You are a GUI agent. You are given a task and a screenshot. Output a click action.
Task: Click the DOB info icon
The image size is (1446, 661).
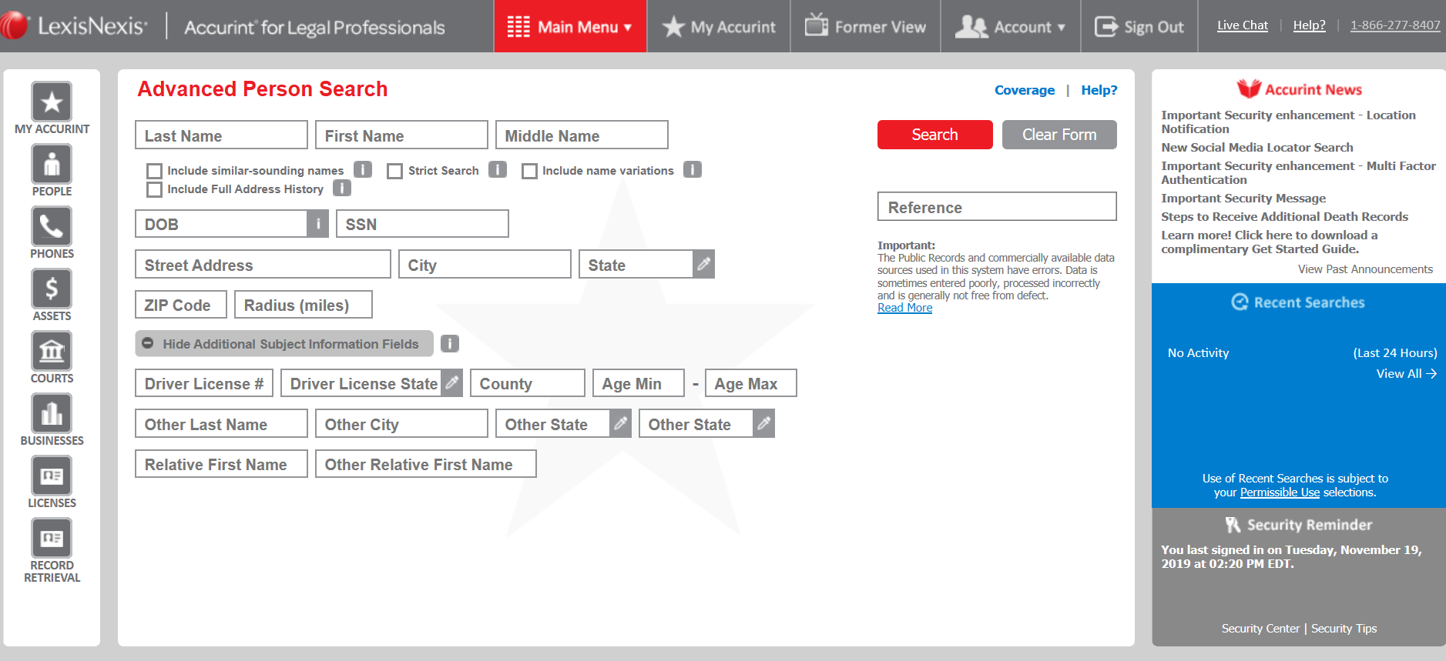[x=317, y=224]
